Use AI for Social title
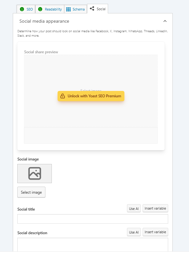The image size is (189, 253). [134, 208]
